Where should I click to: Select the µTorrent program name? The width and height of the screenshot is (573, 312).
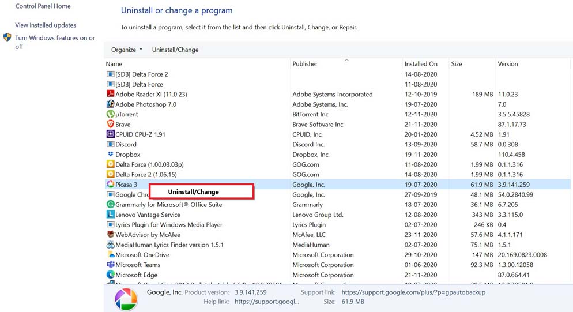click(x=126, y=114)
